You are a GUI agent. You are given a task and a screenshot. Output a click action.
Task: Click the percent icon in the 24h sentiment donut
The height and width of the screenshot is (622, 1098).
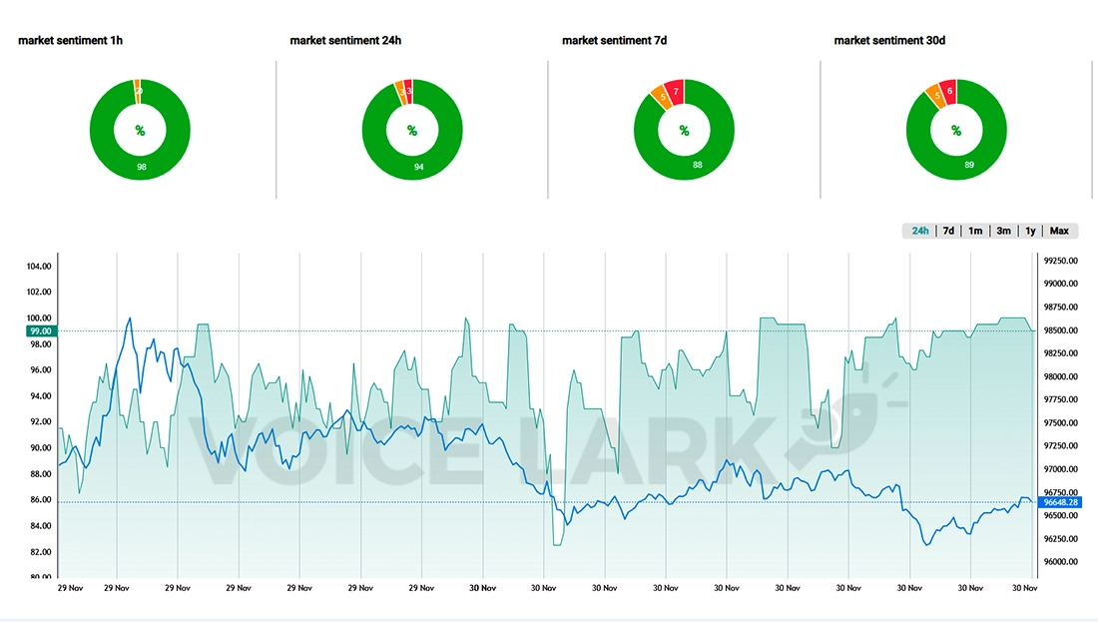coord(411,131)
